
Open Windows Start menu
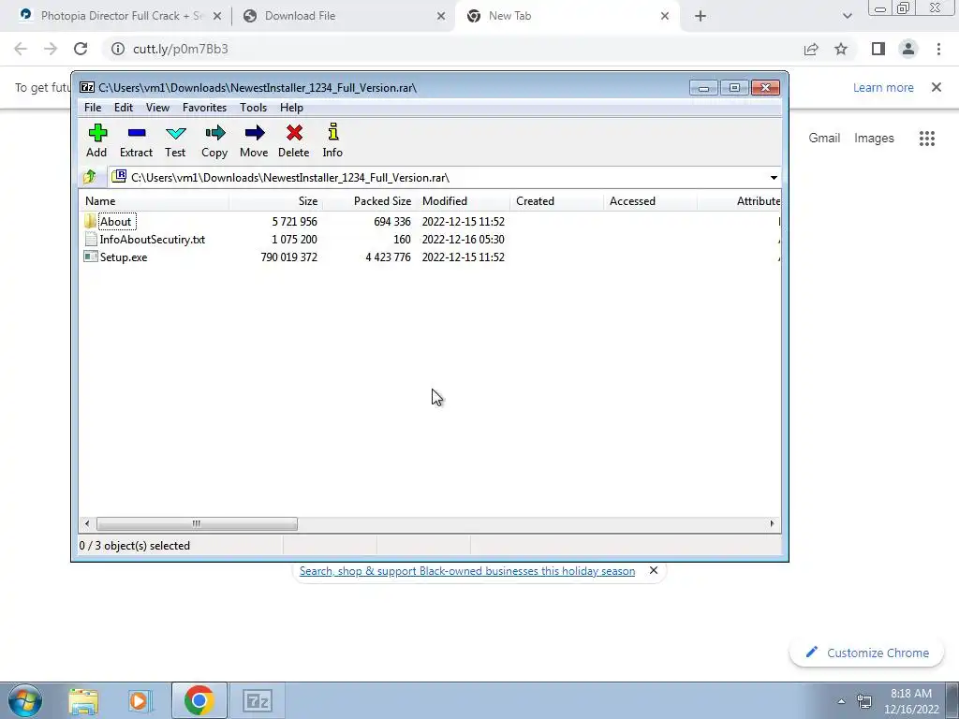[x=25, y=700]
